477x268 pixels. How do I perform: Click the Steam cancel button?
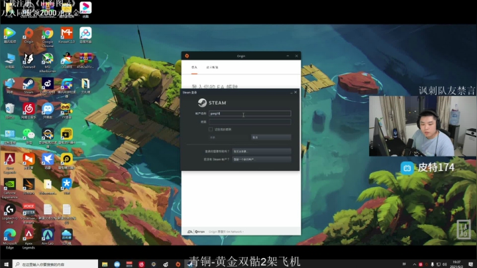coord(271,138)
